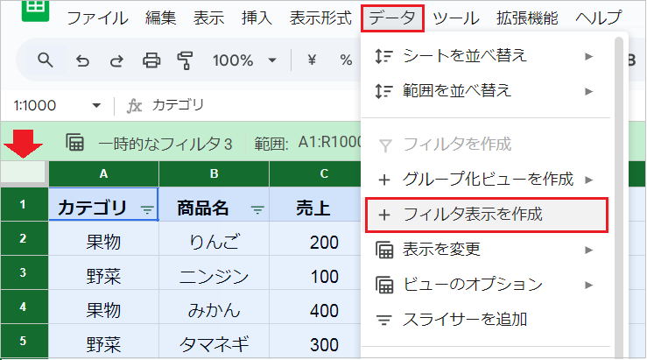Open the ファイル menu
This screenshot has width=647, height=360.
click(x=97, y=18)
